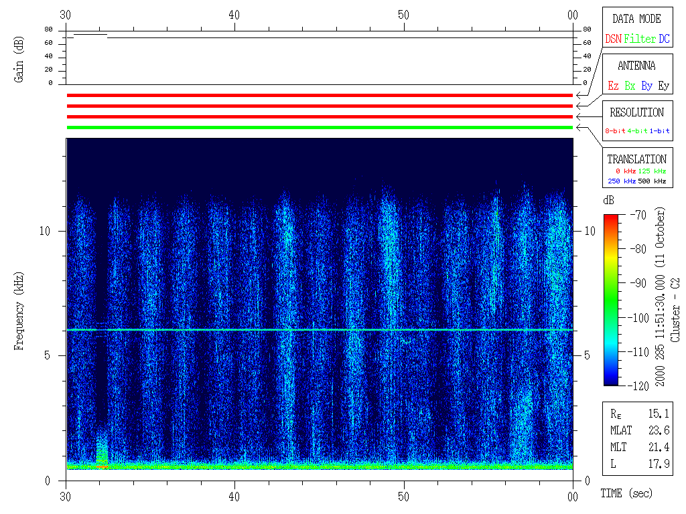
Task: Click the L value 17.9 in position box
Action: click(658, 463)
